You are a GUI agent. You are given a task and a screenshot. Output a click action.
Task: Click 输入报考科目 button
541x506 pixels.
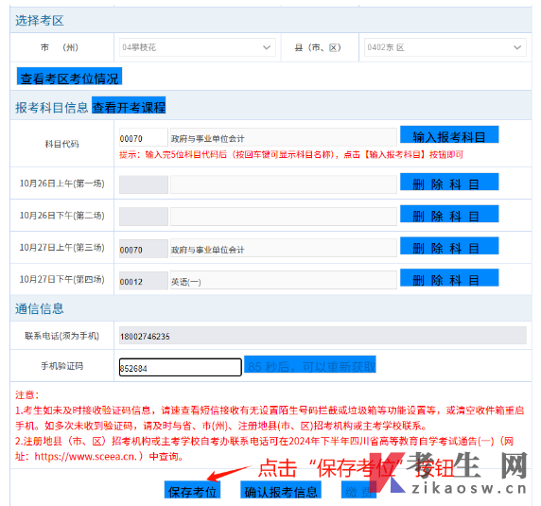point(449,134)
